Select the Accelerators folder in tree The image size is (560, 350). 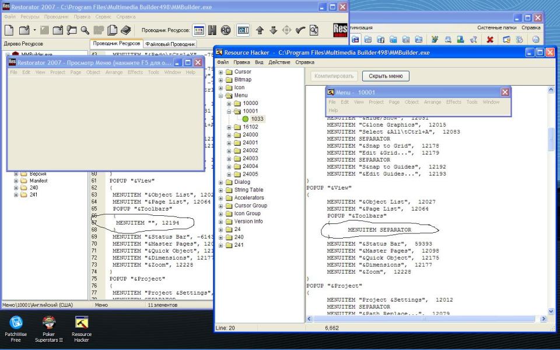click(249, 198)
